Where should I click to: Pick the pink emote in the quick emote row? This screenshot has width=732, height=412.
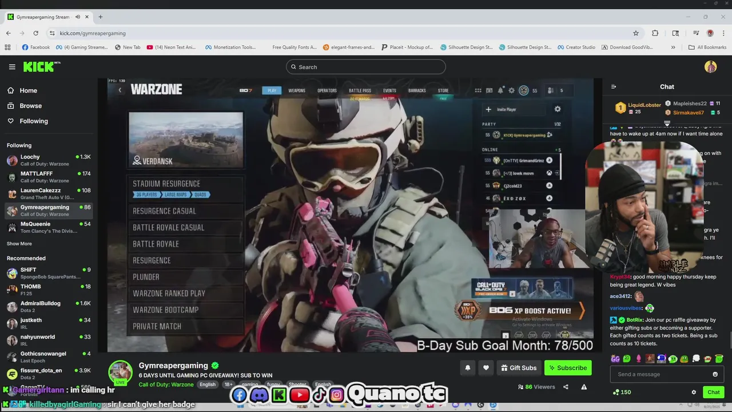(x=638, y=359)
